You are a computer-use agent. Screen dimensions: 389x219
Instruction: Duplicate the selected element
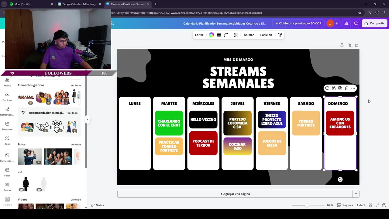[340, 88]
